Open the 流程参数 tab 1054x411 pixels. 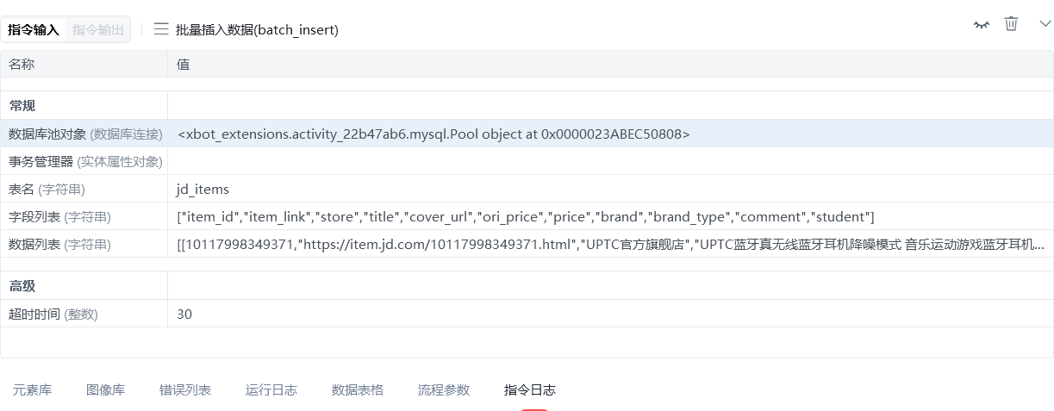tap(444, 389)
